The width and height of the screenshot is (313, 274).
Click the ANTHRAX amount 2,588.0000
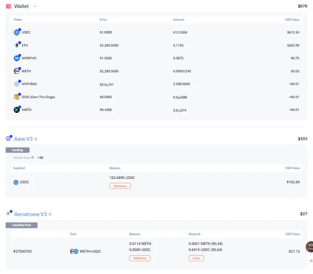(181, 84)
